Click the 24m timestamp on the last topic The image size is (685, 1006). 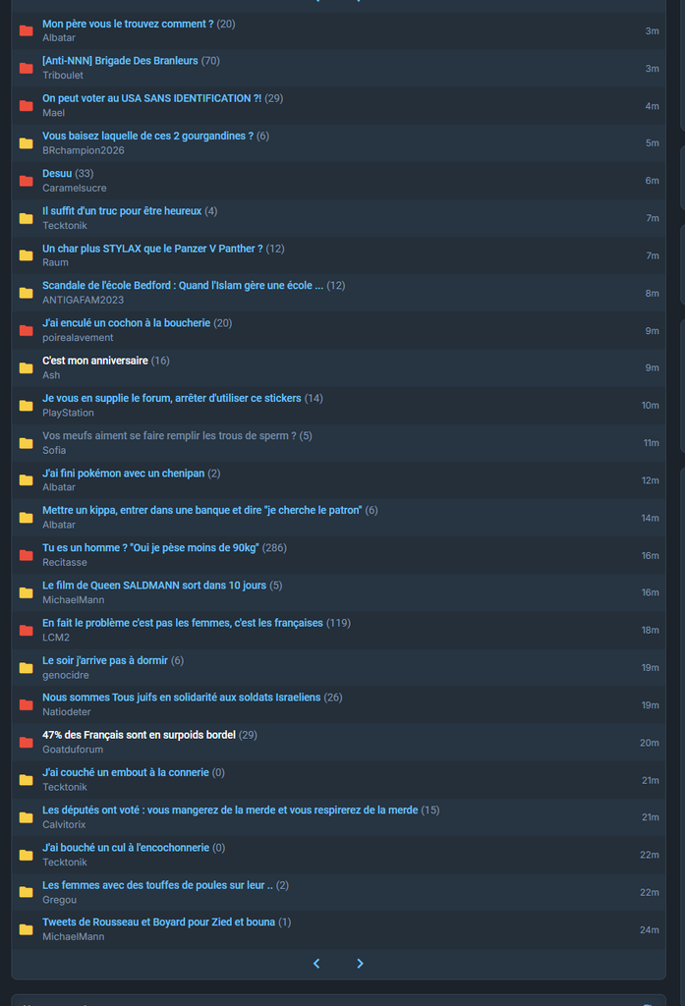coord(649,929)
